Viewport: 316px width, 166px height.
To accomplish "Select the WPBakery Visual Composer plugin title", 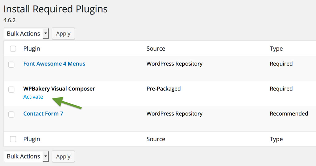I will 59,89.
